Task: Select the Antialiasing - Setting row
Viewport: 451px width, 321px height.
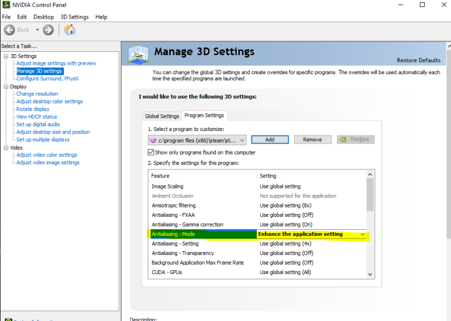Action: pyautogui.click(x=257, y=244)
